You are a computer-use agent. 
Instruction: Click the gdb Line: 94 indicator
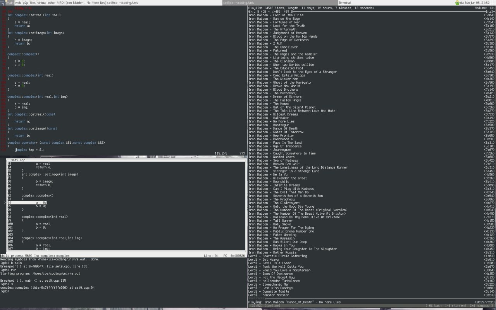pyautogui.click(x=212, y=256)
